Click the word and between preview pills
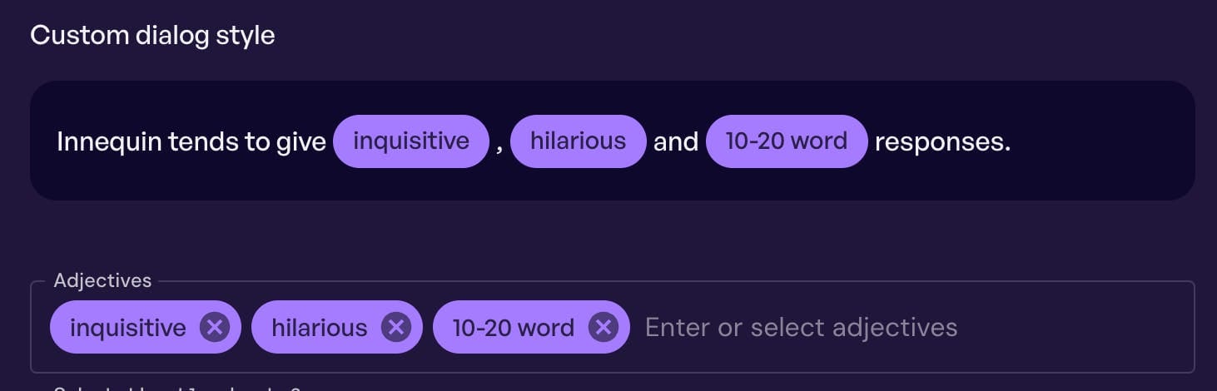 pos(675,142)
